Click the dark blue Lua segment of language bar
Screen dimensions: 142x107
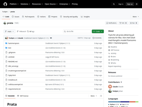125,102
